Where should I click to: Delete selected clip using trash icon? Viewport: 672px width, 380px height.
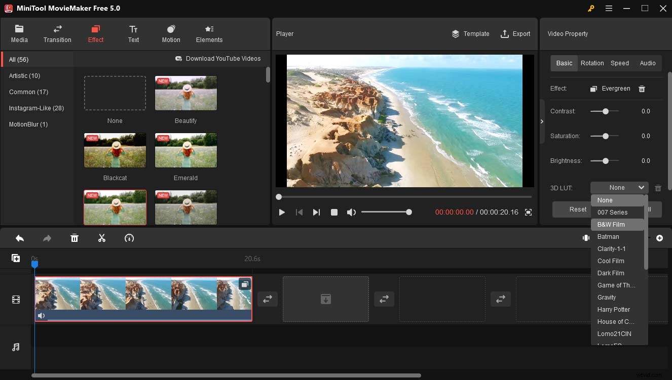[x=74, y=238]
